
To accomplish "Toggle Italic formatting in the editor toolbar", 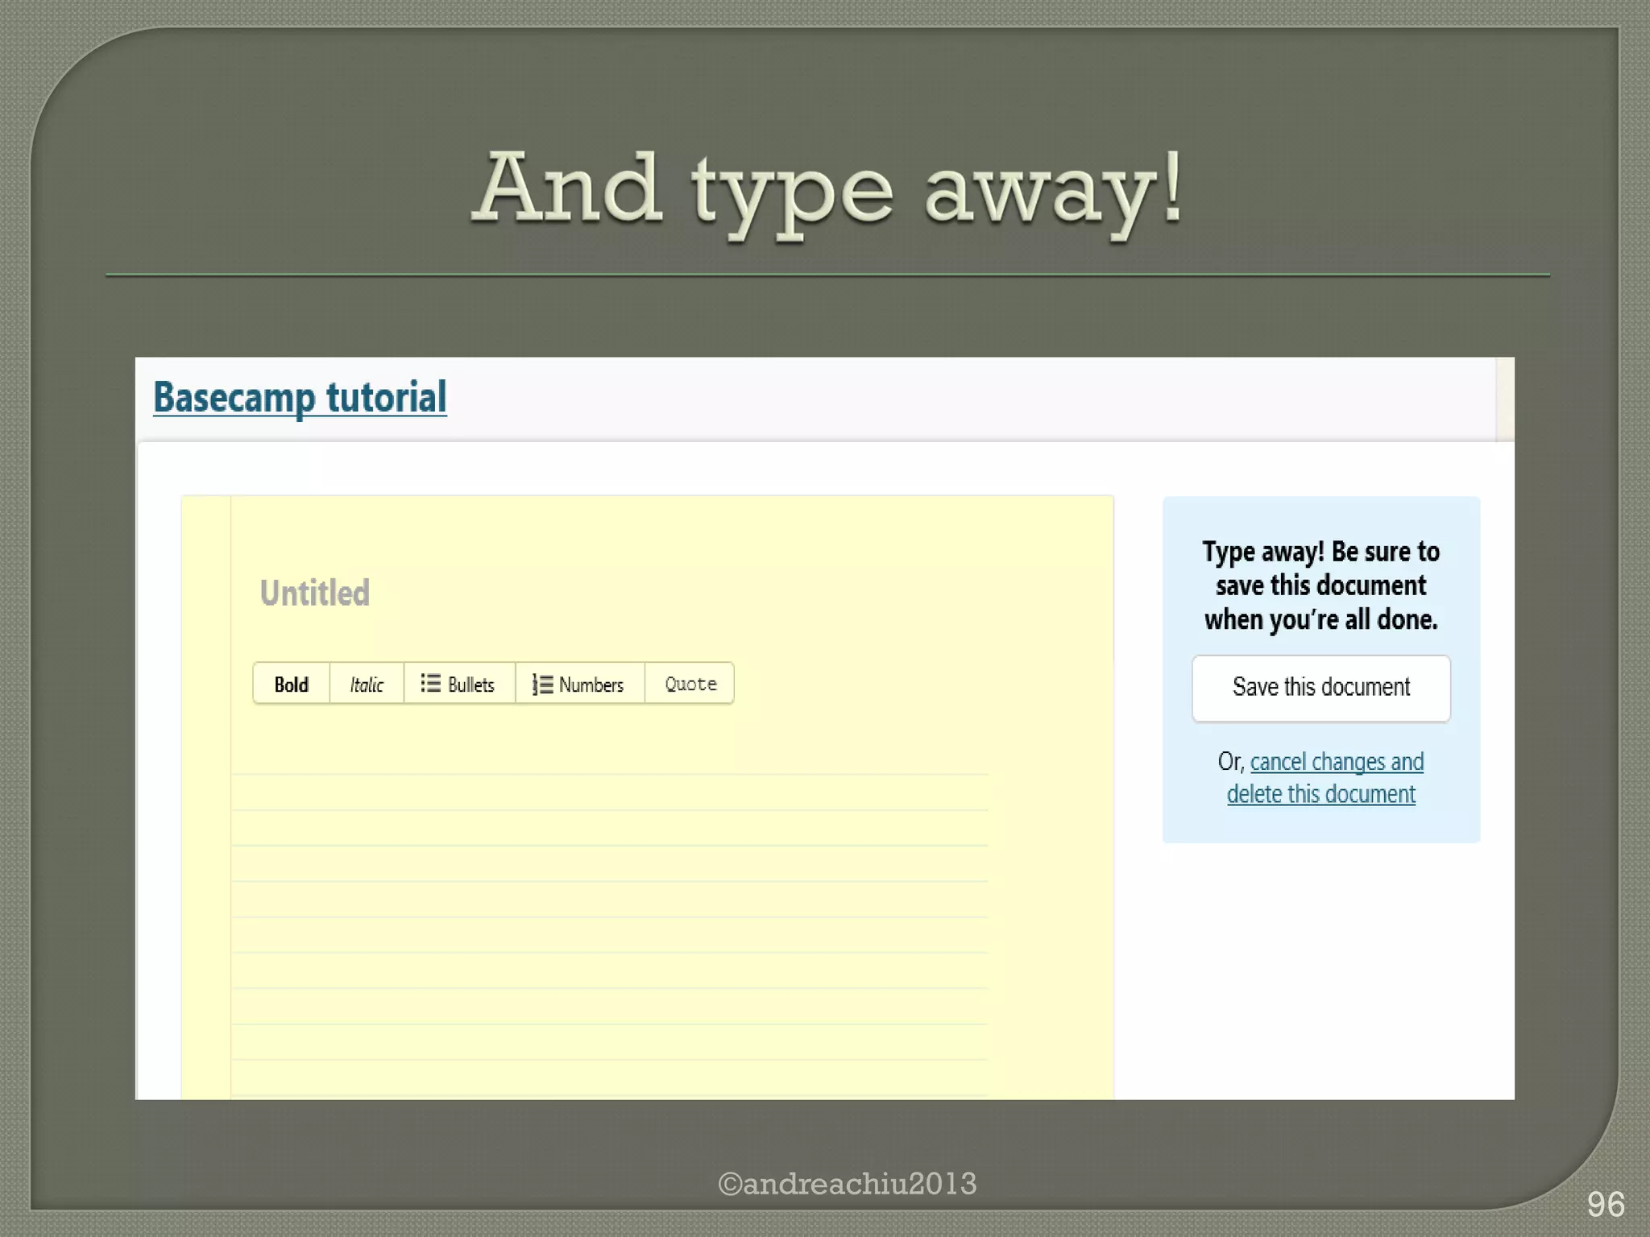I will [x=367, y=685].
